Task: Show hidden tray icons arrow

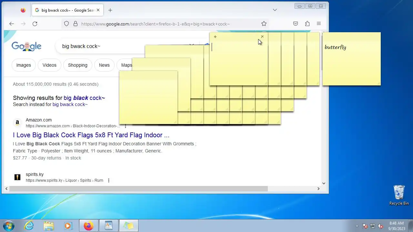Action: [x=357, y=226]
